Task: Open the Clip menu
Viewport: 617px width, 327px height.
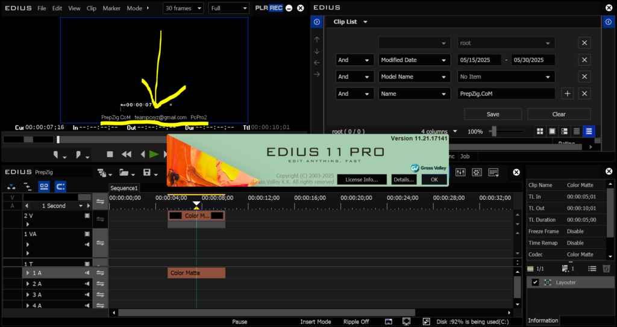Action: [92, 8]
